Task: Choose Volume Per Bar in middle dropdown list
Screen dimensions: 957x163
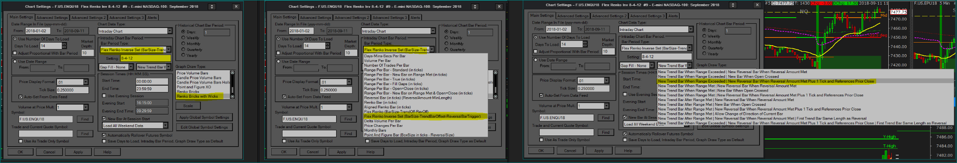Action: click(x=426, y=61)
